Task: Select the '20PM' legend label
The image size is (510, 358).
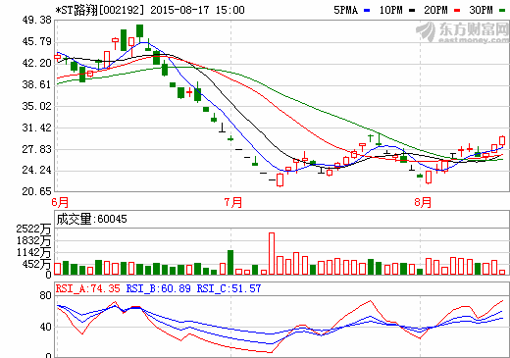Action: click(x=435, y=10)
